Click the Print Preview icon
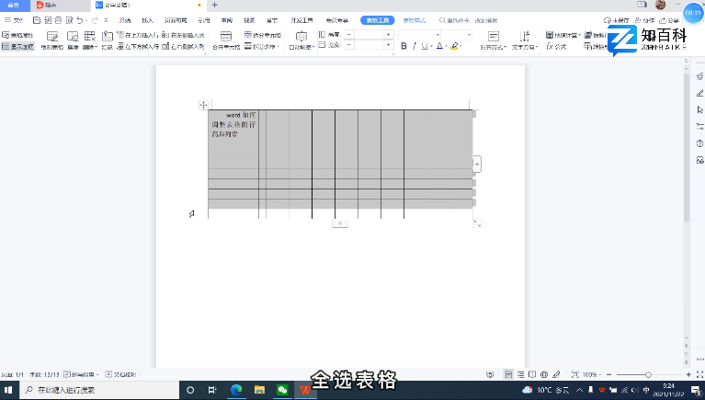Image resolution: width=705 pixels, height=400 pixels. point(69,20)
